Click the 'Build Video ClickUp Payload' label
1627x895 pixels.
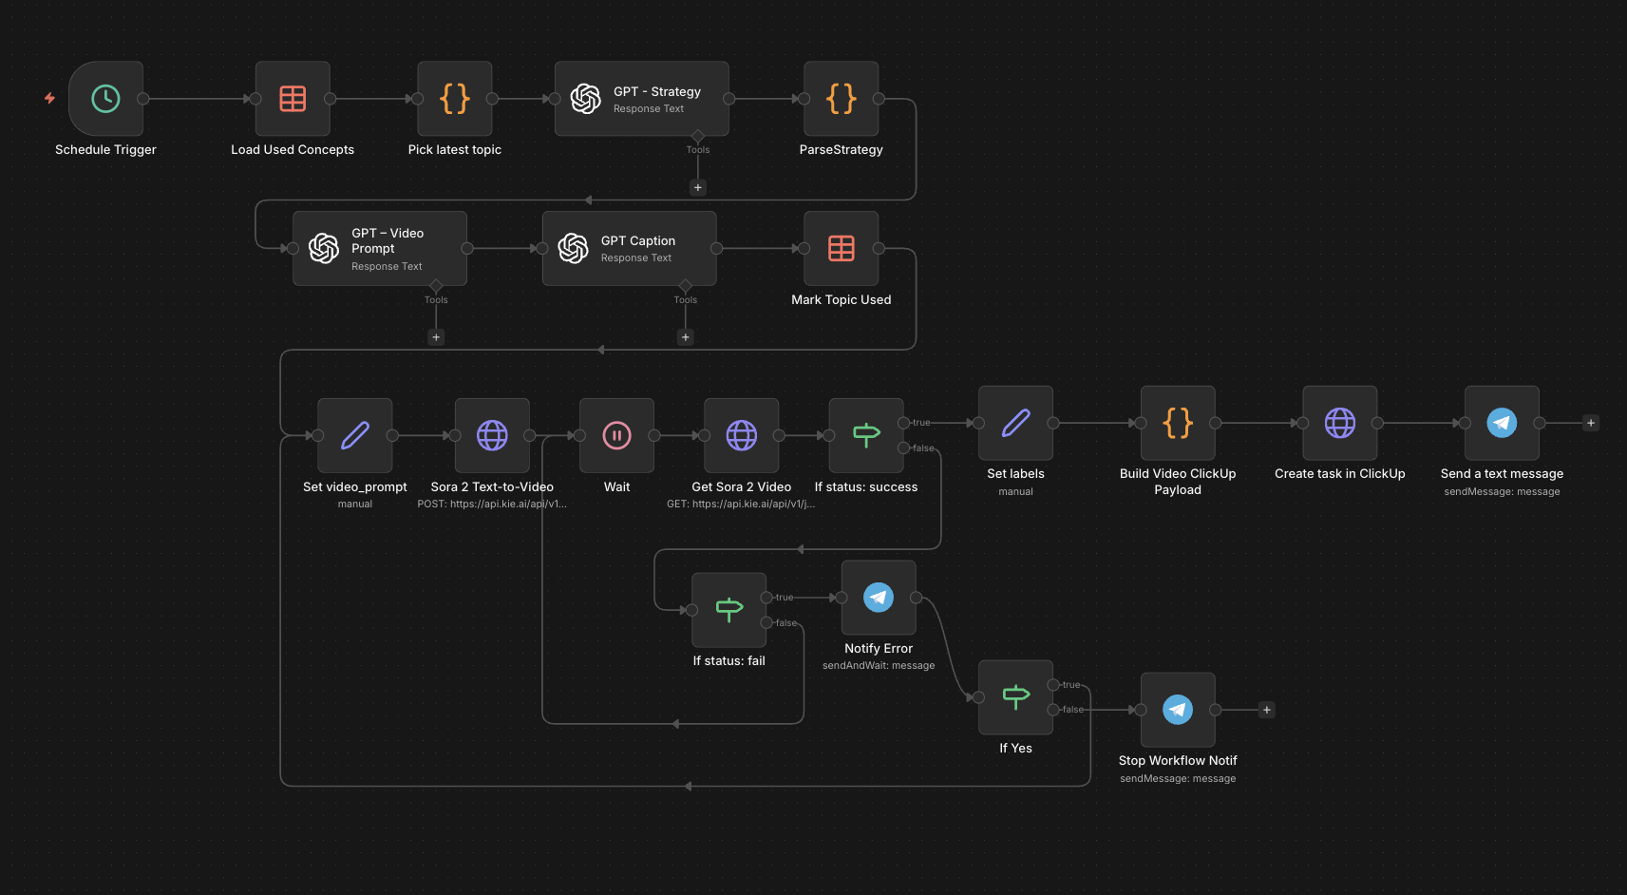click(x=1178, y=482)
